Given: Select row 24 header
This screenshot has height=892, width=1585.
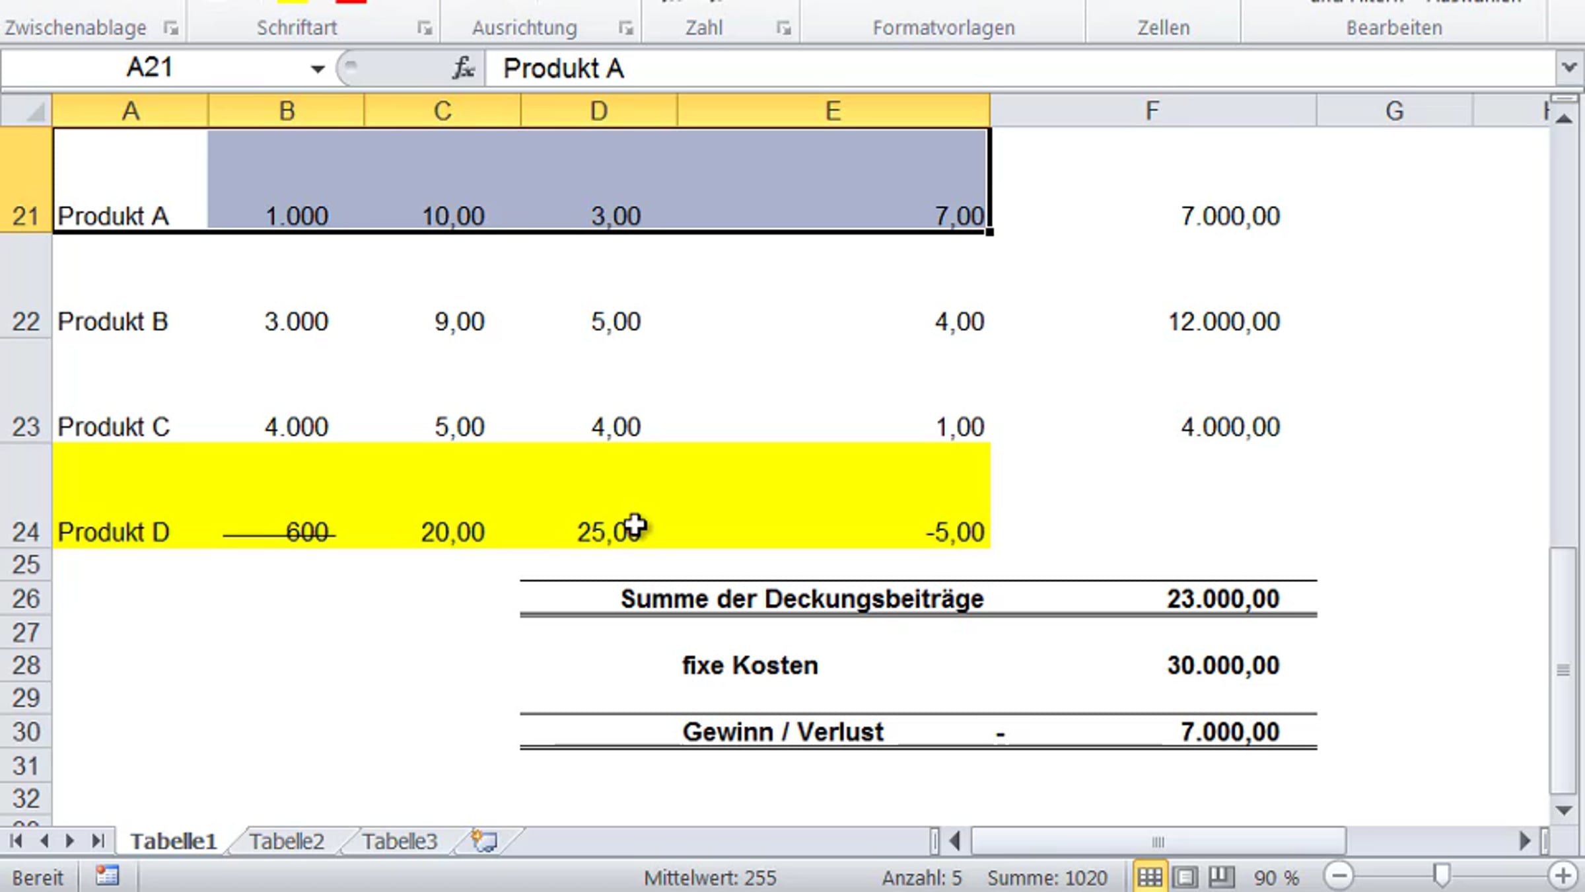Looking at the screenshot, I should [26, 496].
